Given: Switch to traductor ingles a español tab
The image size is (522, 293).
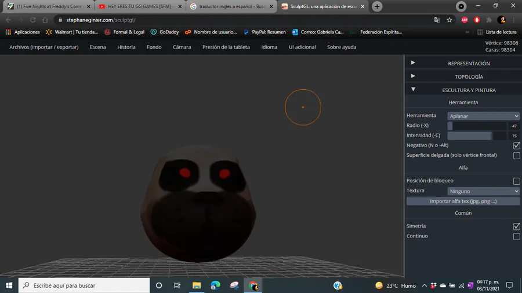Looking at the screenshot, I should click(x=231, y=6).
